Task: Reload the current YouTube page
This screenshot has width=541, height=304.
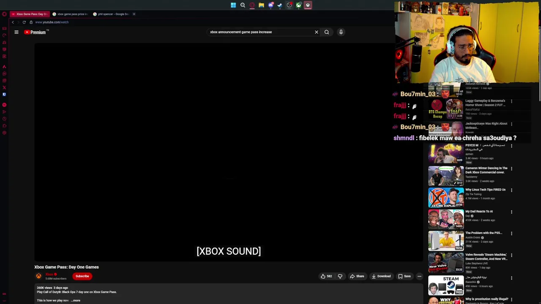Action: (x=24, y=22)
